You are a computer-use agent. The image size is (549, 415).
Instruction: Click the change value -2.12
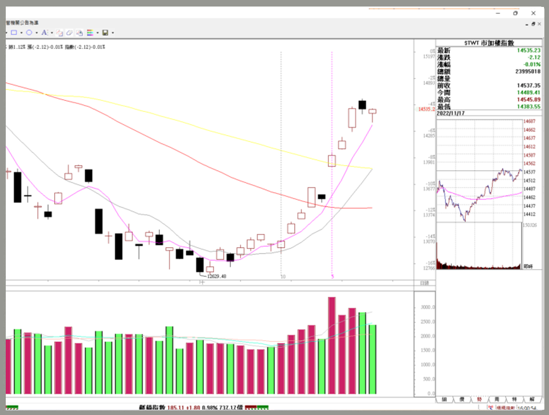pyautogui.click(x=534, y=57)
